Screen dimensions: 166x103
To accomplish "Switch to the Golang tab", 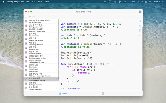I will 63,94.
